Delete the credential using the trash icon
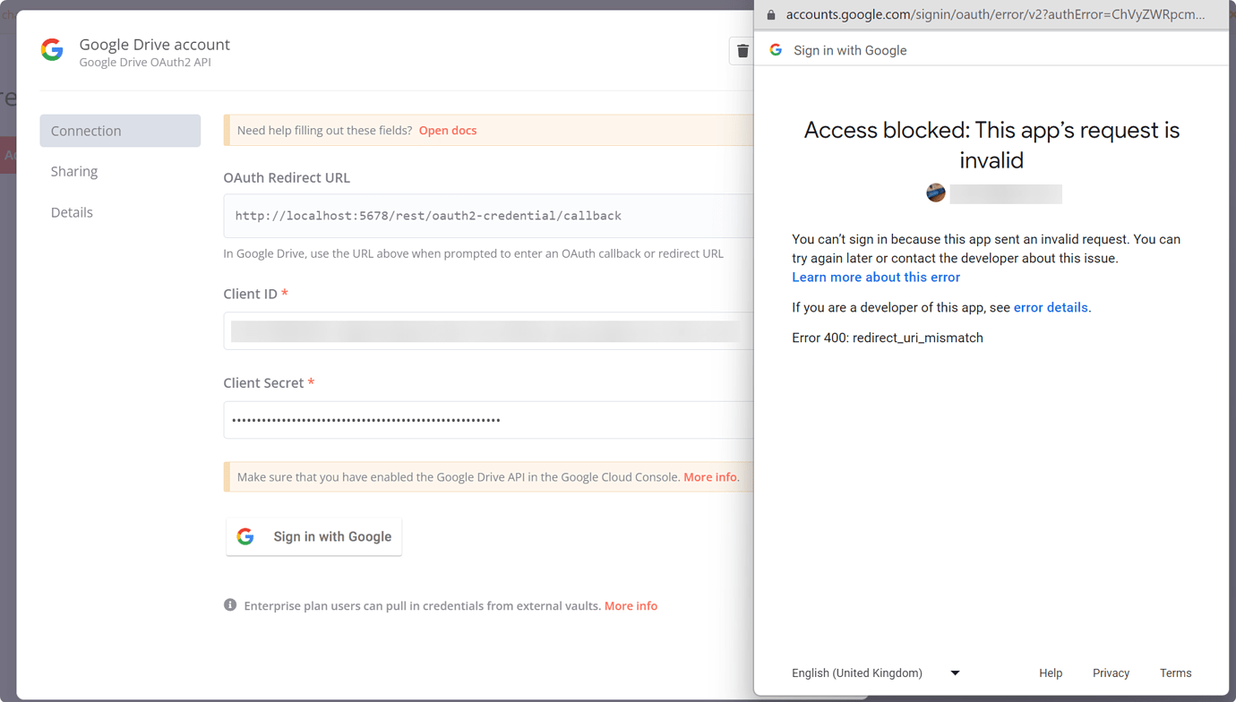The image size is (1236, 702). coord(742,50)
